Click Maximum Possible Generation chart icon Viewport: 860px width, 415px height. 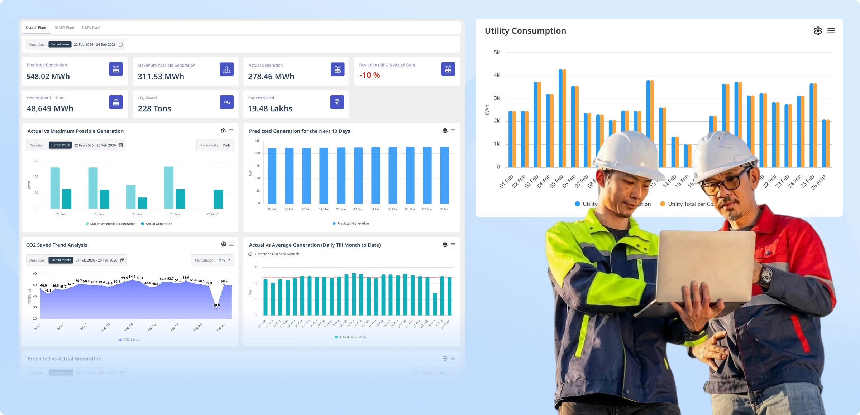226,69
